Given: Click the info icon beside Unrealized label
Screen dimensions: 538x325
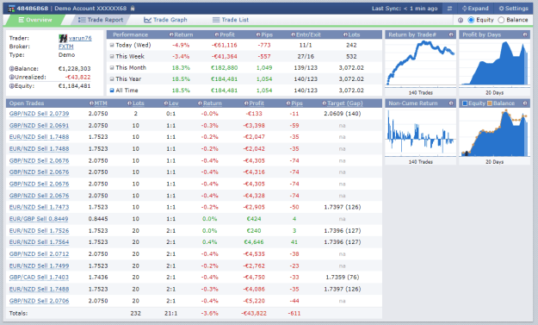Looking at the screenshot, I should [11, 78].
